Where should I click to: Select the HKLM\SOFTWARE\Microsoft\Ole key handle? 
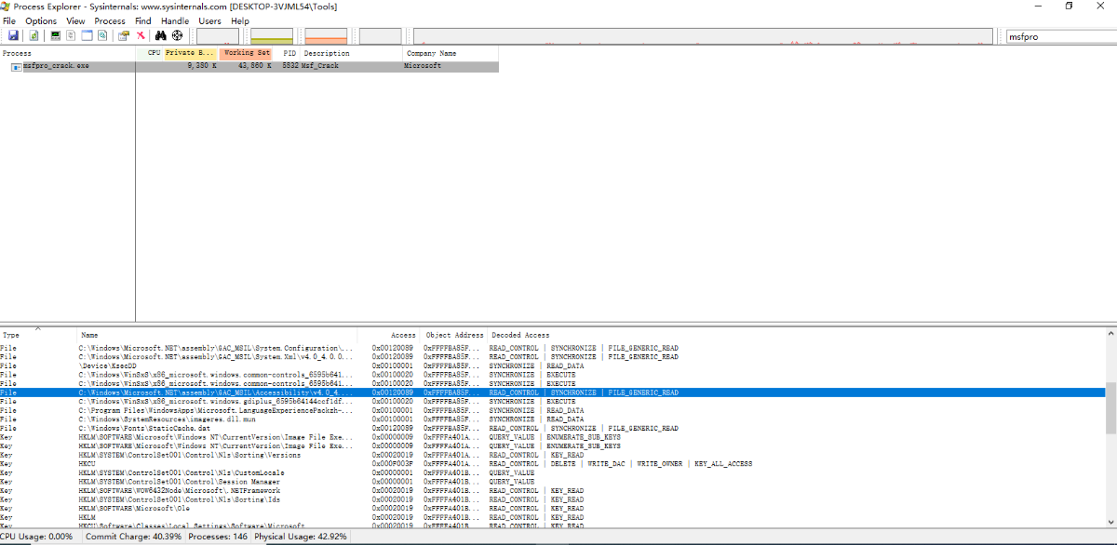coord(552,509)
